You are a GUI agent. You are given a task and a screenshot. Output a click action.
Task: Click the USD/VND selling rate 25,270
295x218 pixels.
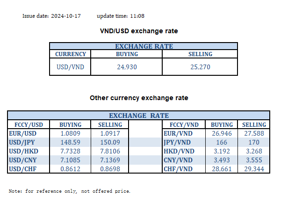coord(200,67)
